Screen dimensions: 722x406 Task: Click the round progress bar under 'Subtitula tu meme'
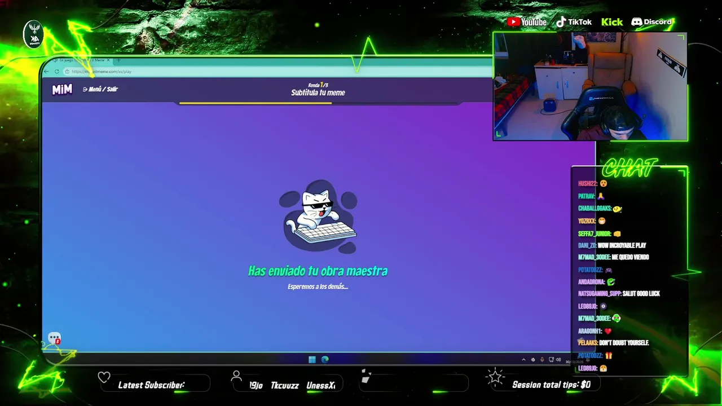[319, 103]
